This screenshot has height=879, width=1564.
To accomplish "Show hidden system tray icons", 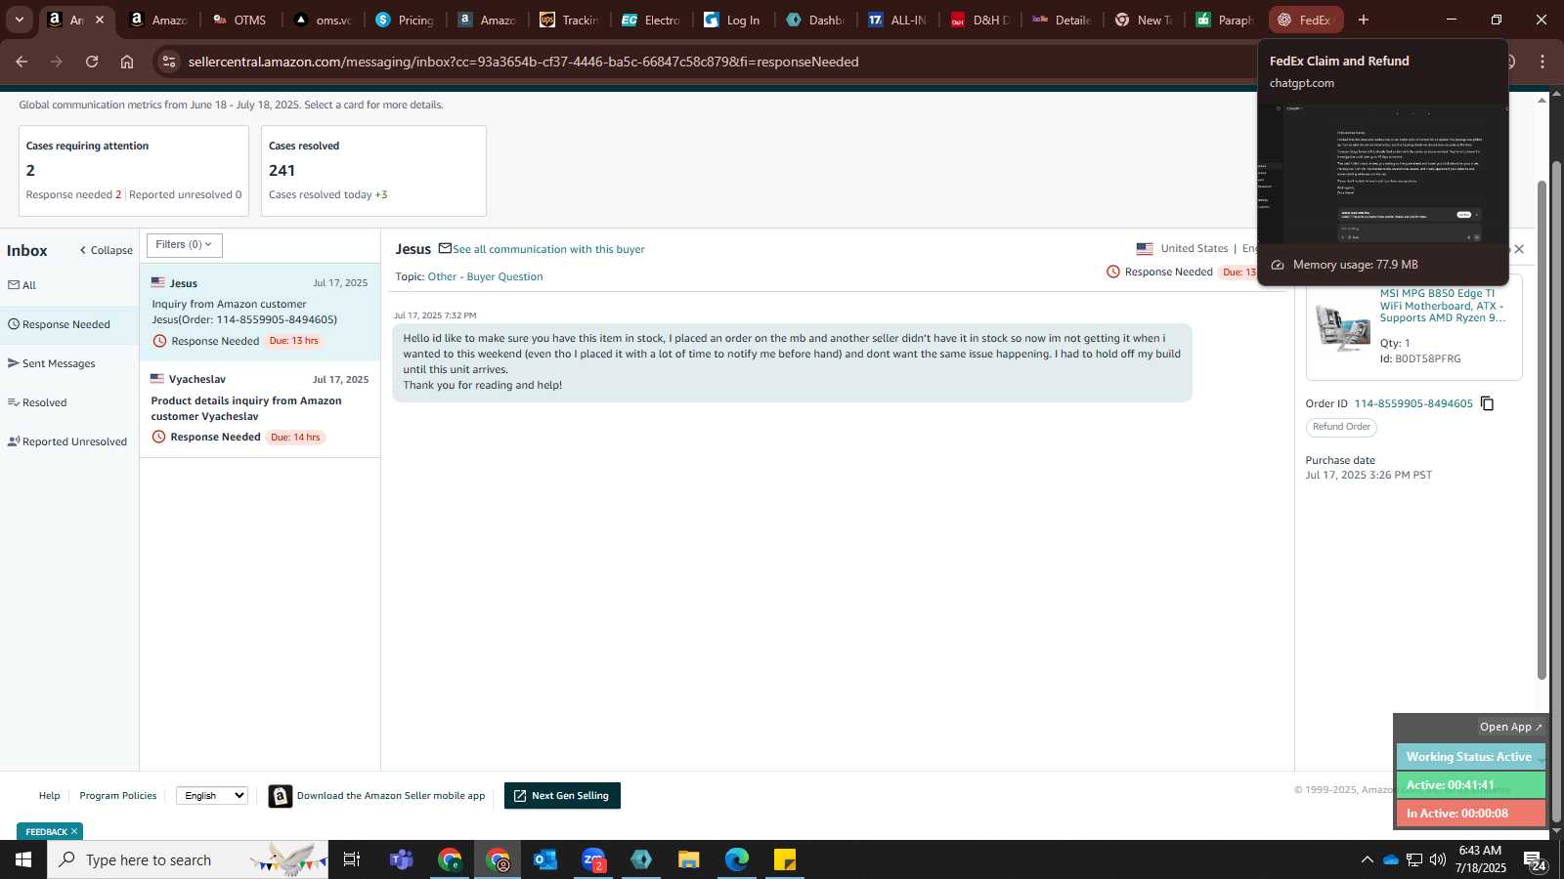I will pyautogui.click(x=1367, y=859).
